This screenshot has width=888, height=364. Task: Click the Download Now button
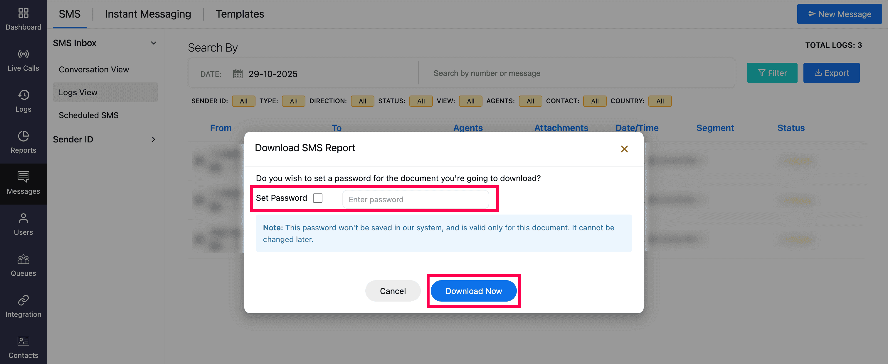pyautogui.click(x=473, y=291)
